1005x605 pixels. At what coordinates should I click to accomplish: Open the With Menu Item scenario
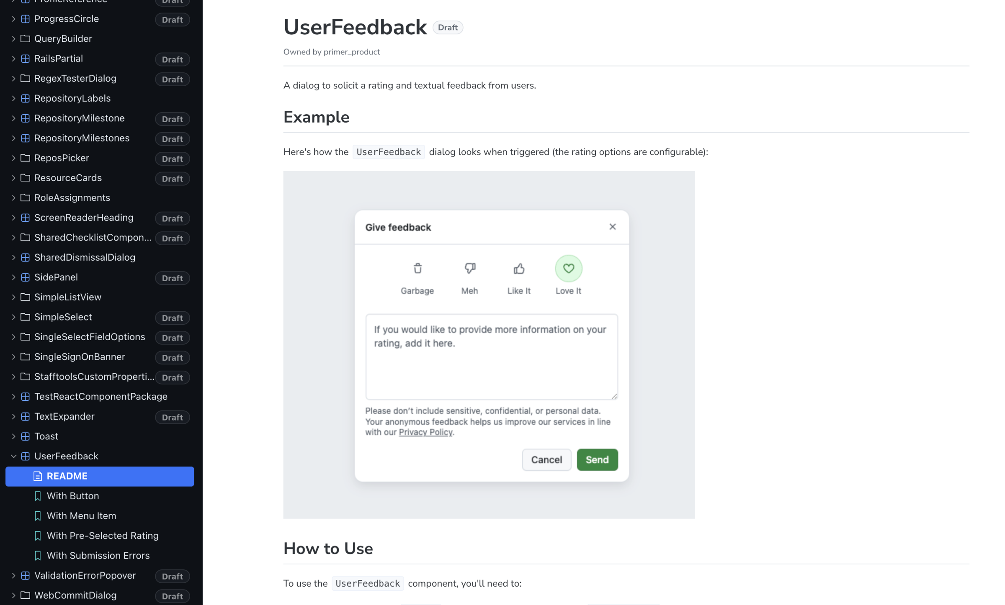point(81,515)
